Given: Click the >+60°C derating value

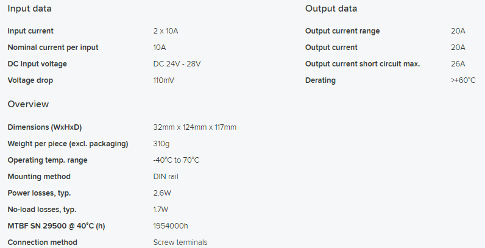Looking at the screenshot, I should (463, 80).
